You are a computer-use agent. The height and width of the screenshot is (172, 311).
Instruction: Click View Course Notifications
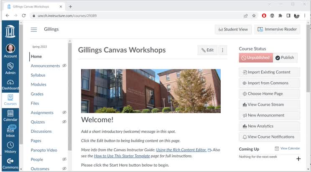(269, 137)
